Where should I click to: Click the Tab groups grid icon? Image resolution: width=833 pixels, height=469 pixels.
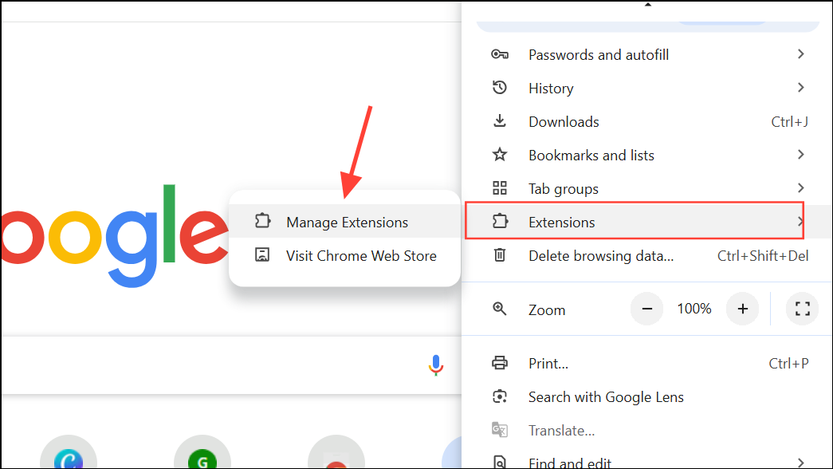point(500,189)
